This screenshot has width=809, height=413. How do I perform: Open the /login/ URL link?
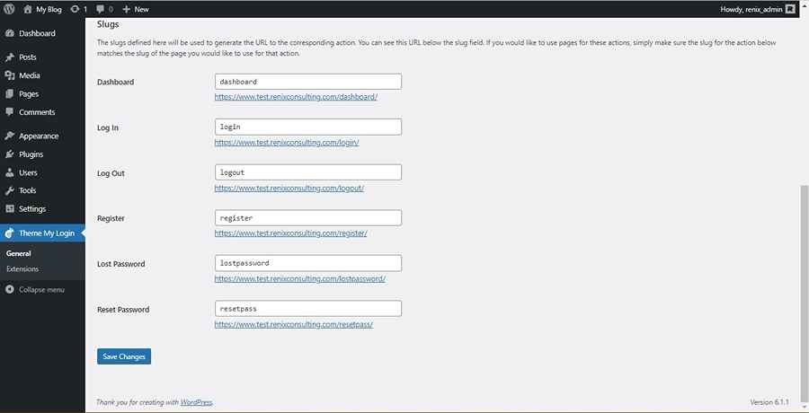pos(287,143)
